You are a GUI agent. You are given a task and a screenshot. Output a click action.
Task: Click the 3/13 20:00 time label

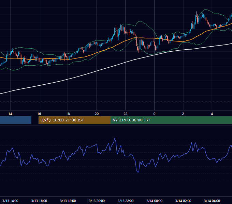[97, 201]
